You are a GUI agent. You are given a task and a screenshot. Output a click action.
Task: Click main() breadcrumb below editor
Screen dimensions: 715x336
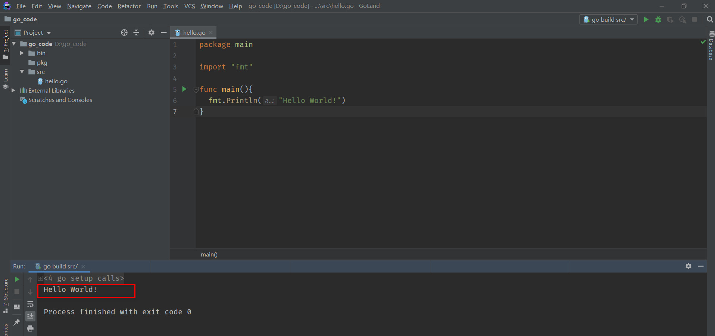point(209,254)
